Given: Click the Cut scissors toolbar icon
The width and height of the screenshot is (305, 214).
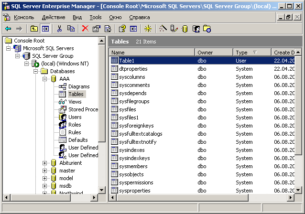Looking at the screenshot, I should (x=60, y=29).
